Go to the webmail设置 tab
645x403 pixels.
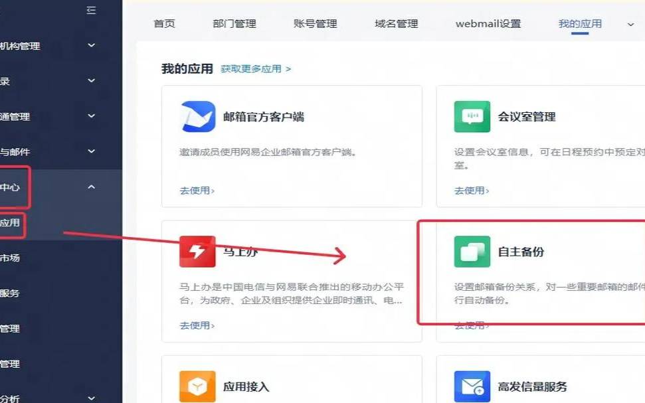click(x=488, y=23)
